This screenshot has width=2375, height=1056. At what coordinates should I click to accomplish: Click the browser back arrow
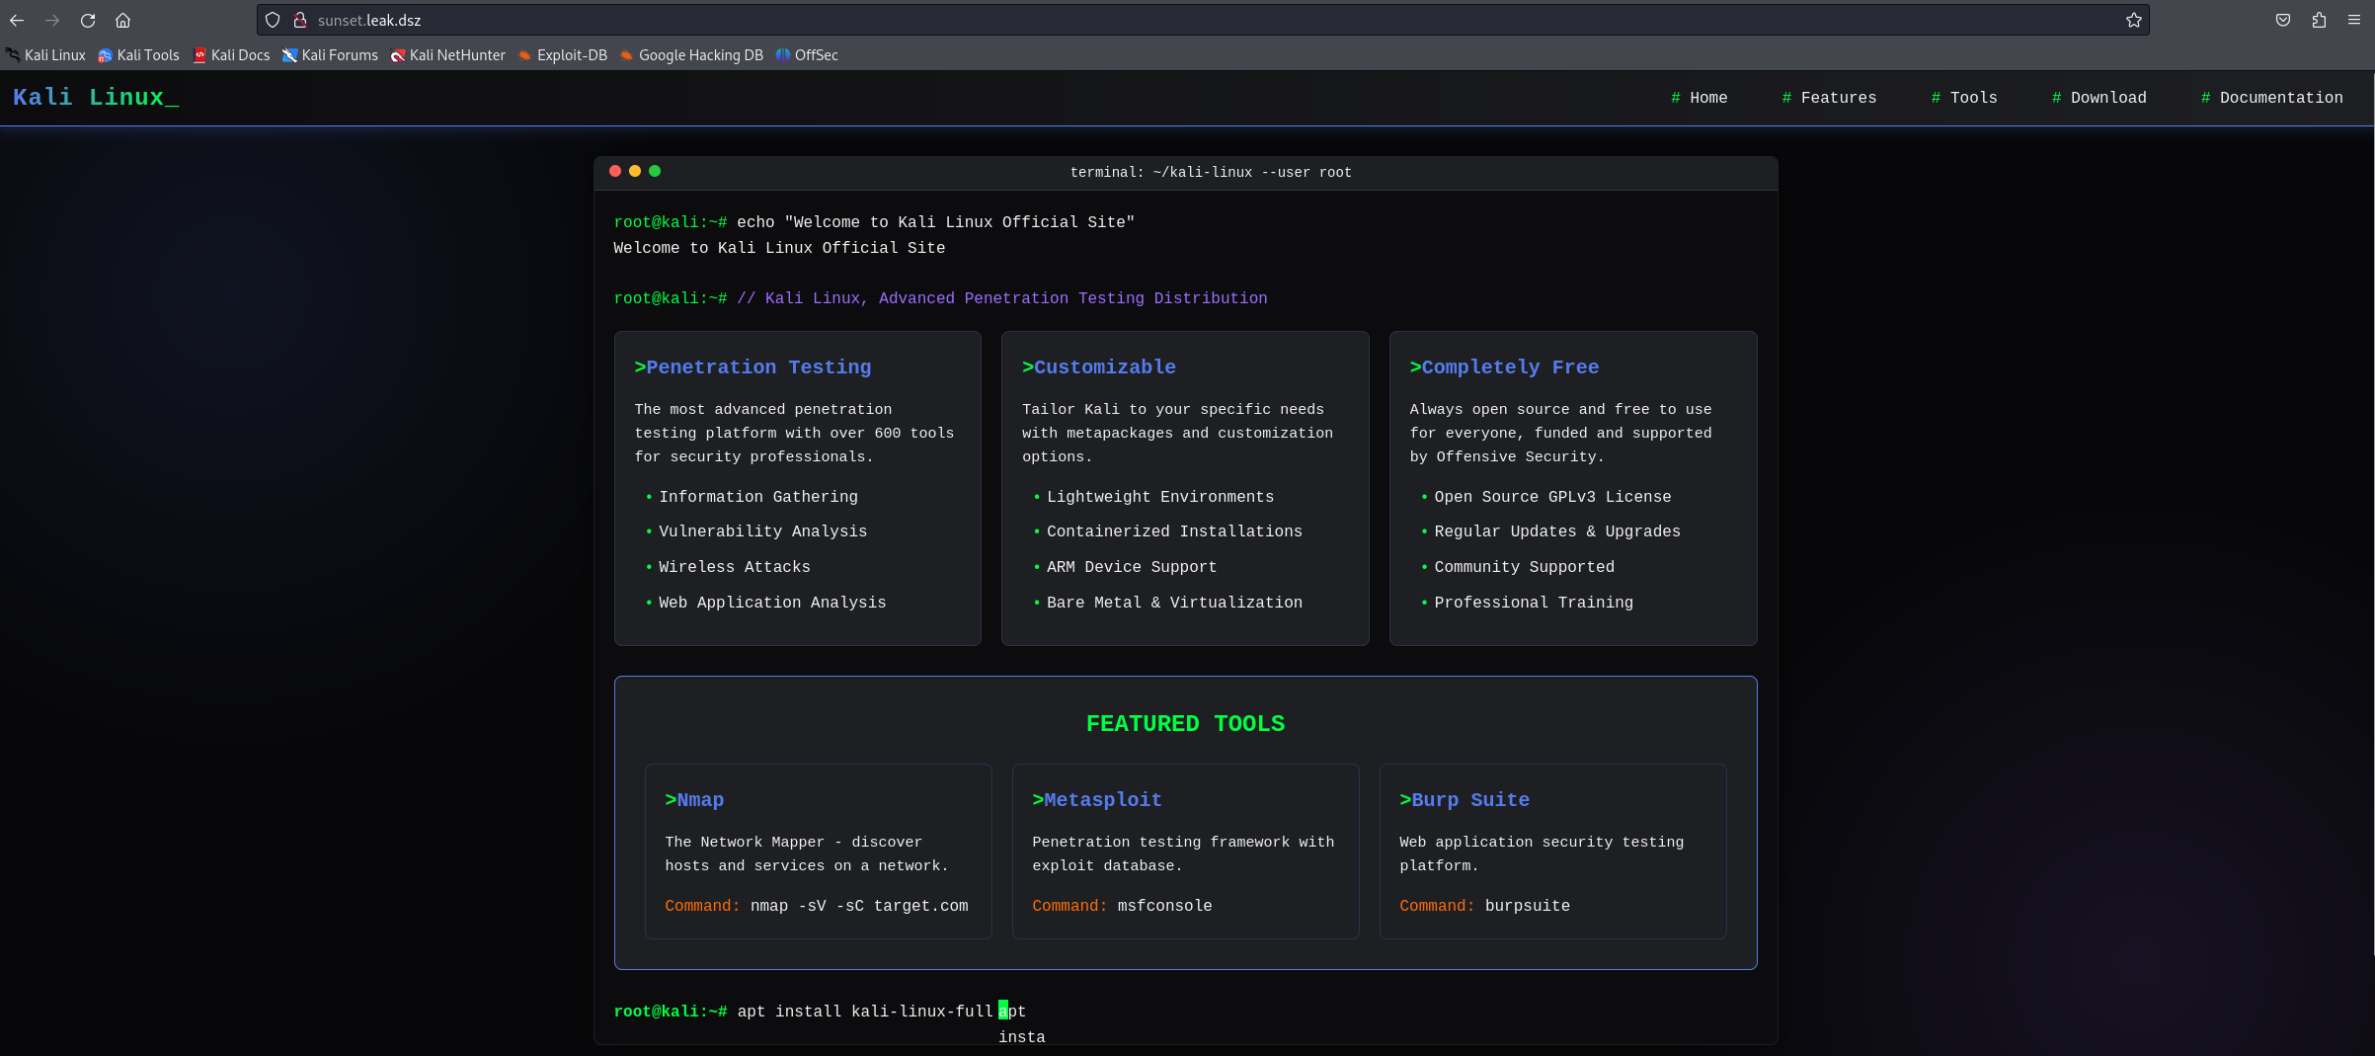coord(17,20)
